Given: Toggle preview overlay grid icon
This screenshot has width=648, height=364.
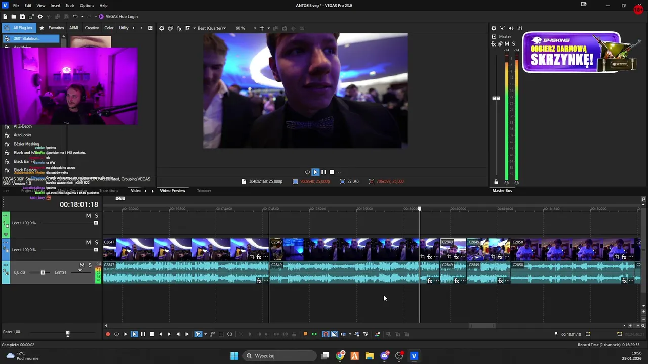Looking at the screenshot, I should click(262, 28).
